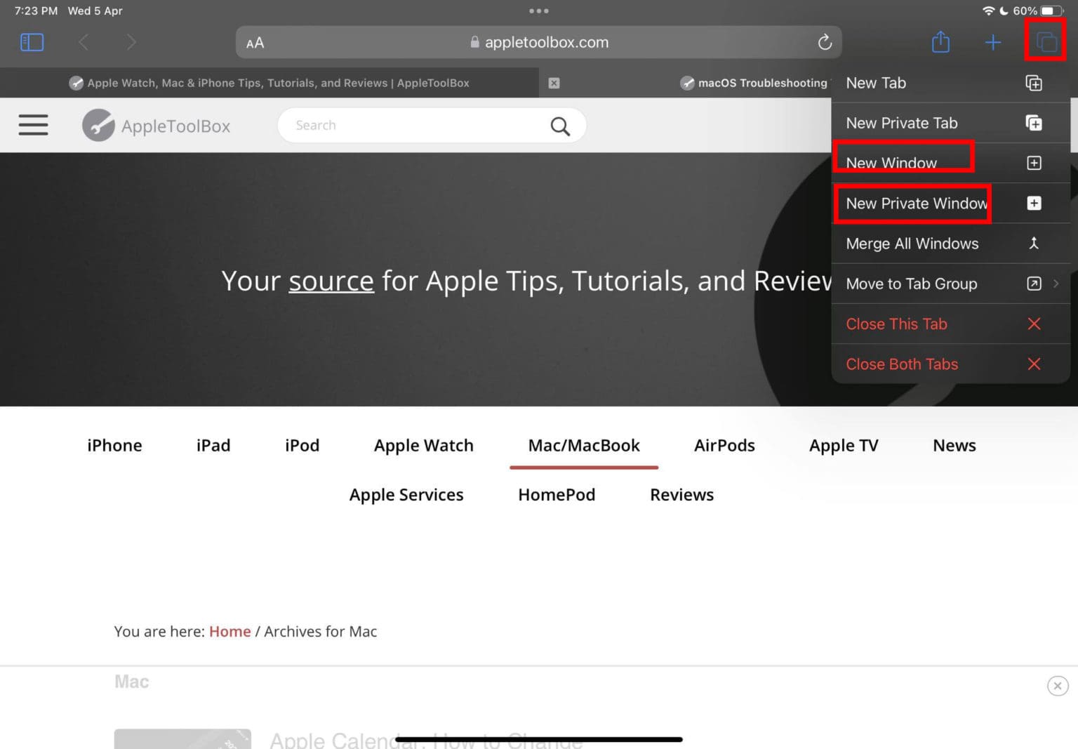1078x749 pixels.
Task: Open a new tab with the plus icon
Action: click(993, 42)
